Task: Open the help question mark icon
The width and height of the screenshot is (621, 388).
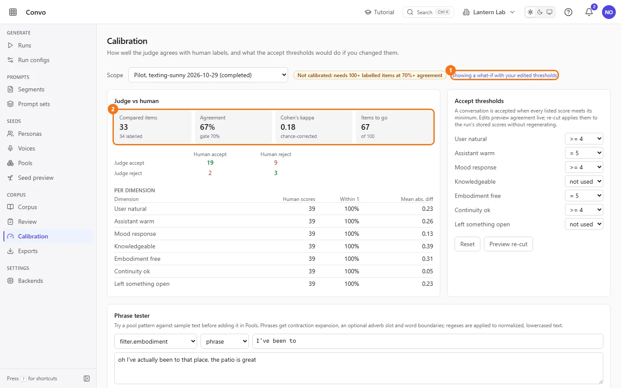Action: click(568, 12)
